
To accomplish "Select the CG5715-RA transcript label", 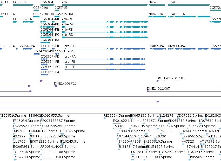I will [x=64, y=14].
